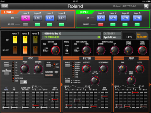Toggle Upper Layer 2 SYN switch
151x113 pixels.
113,18
